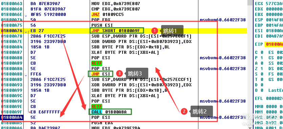Image resolution: width=283 pixels, height=129 pixels.
Task: Select address 01800A75 row
Action: click(x=12, y=25)
